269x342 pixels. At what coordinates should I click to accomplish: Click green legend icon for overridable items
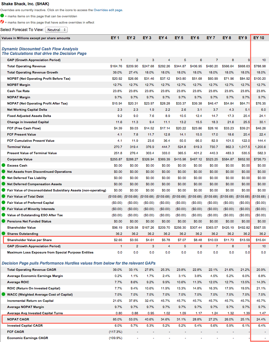[x=2, y=16]
